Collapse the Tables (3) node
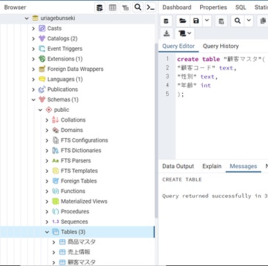 tap(47, 232)
